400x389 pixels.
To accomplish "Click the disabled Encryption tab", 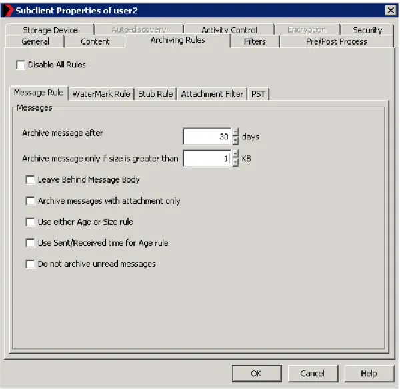I will (307, 29).
